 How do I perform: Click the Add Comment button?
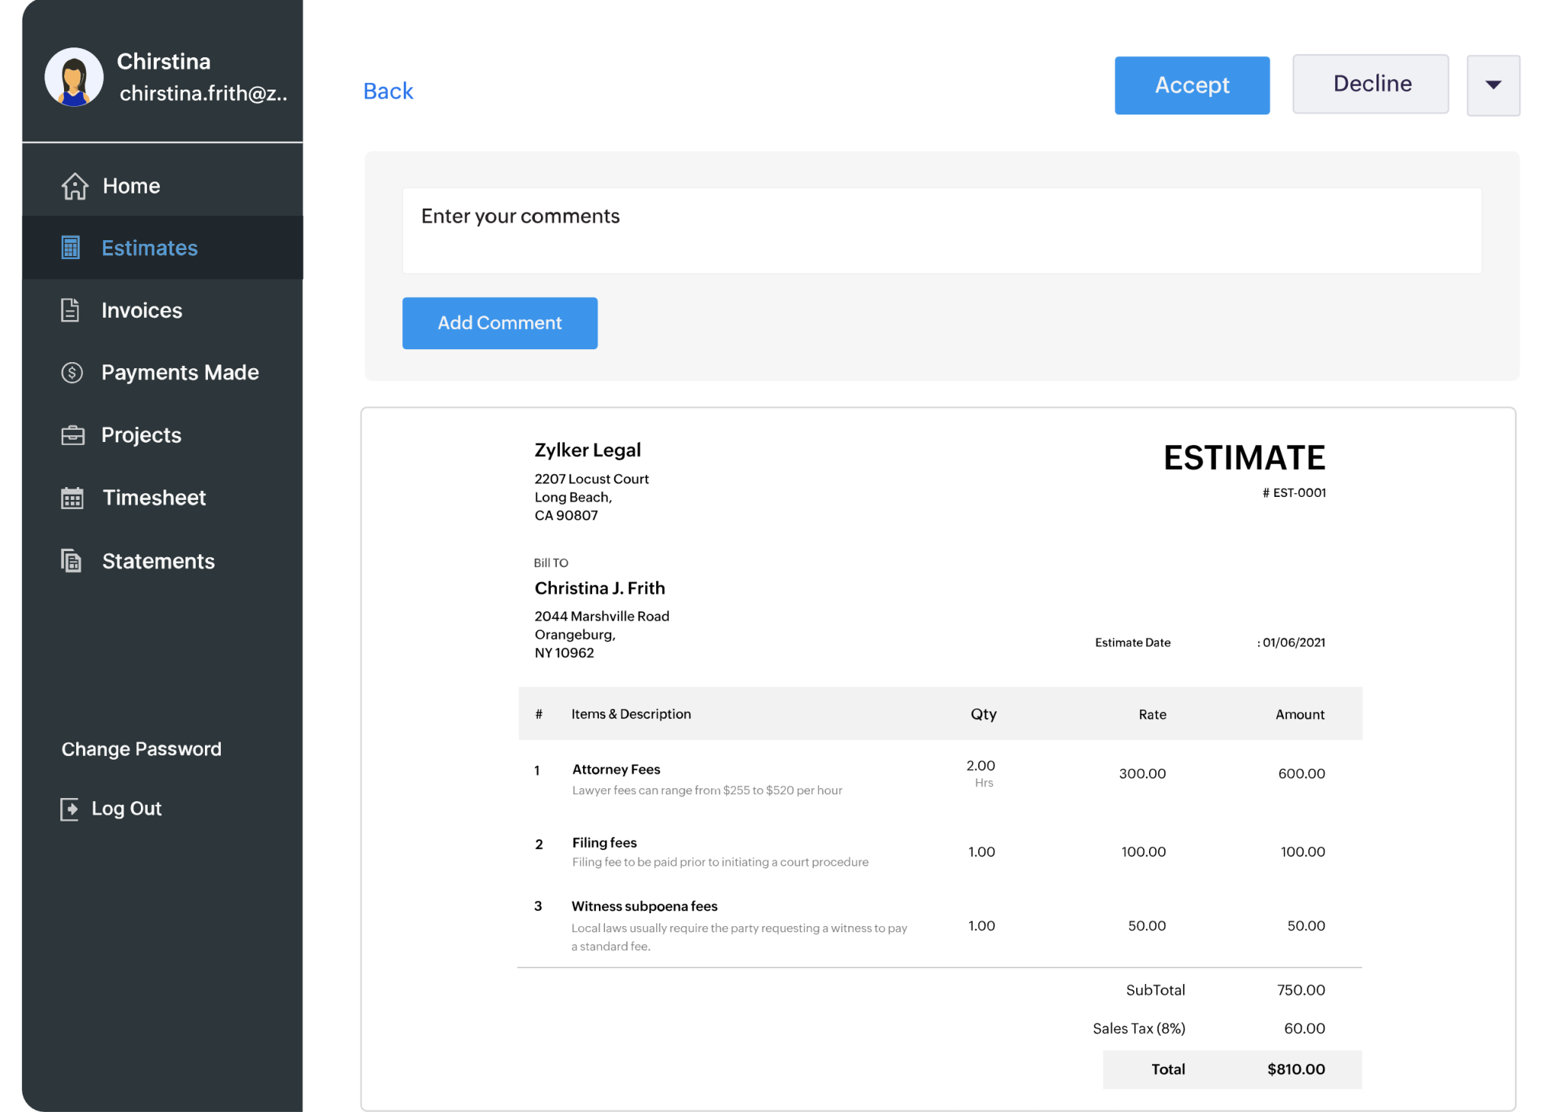tap(499, 323)
